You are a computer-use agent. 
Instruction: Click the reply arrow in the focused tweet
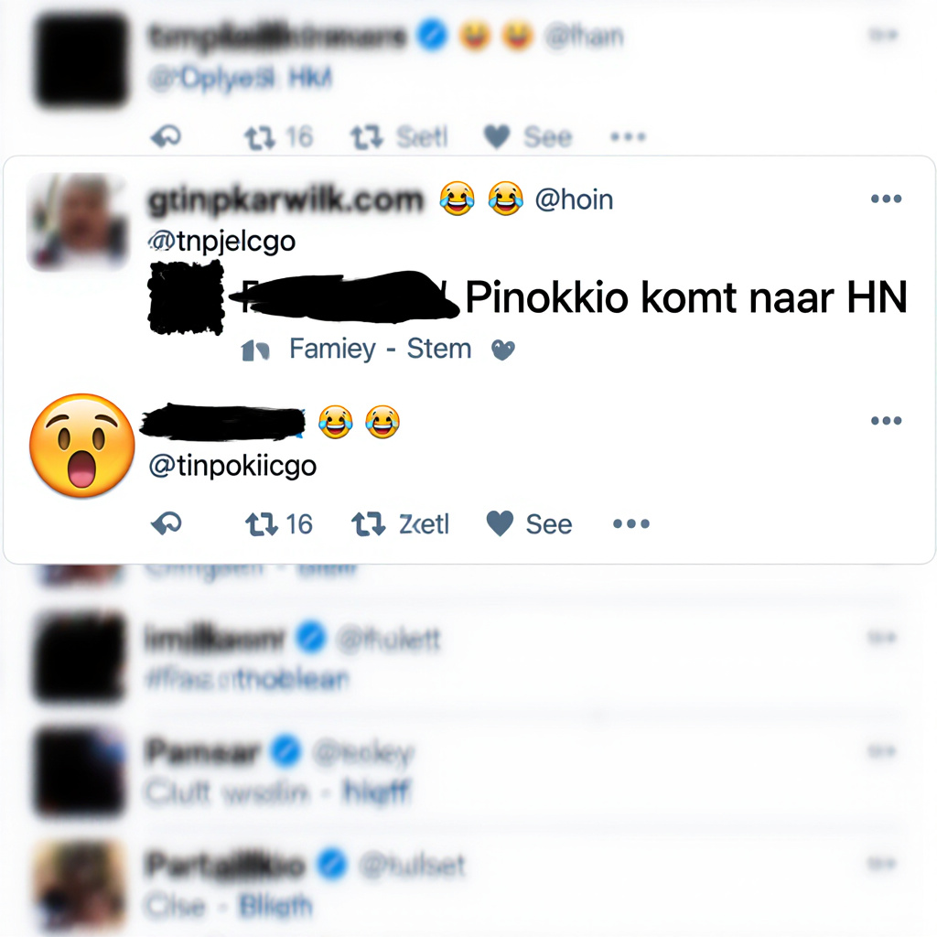click(x=167, y=524)
